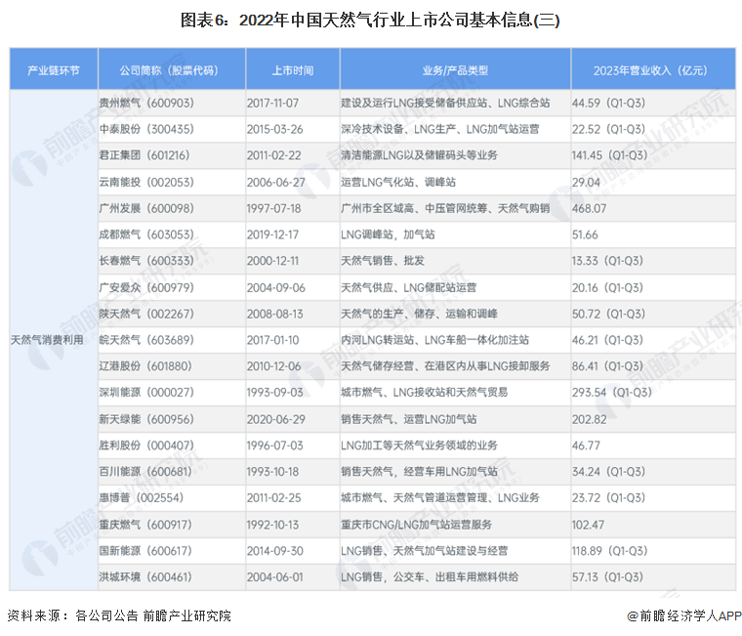Click the @前瞻经济学人APP credit

click(684, 615)
